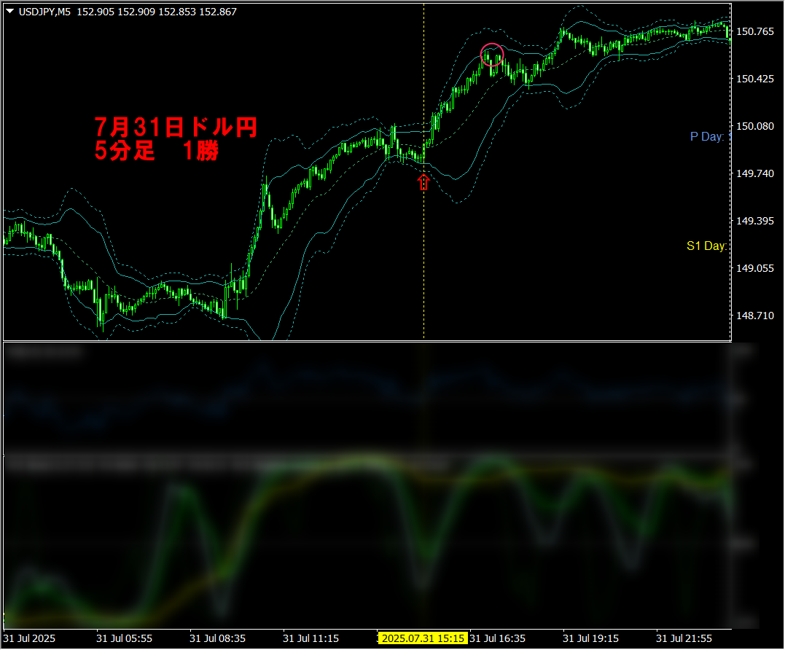Click 150.080 on the price axis

pos(755,126)
